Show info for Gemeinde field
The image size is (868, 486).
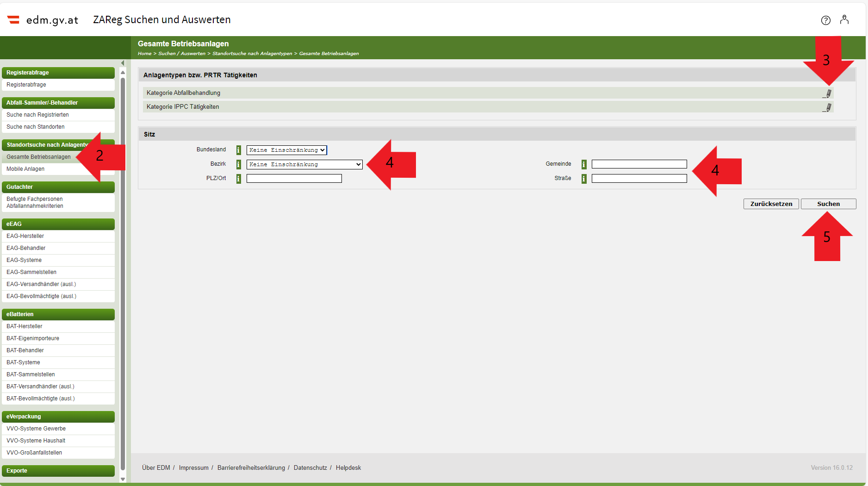(x=584, y=164)
